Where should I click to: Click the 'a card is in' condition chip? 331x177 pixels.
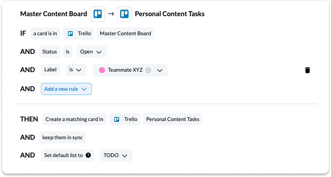(x=45, y=34)
